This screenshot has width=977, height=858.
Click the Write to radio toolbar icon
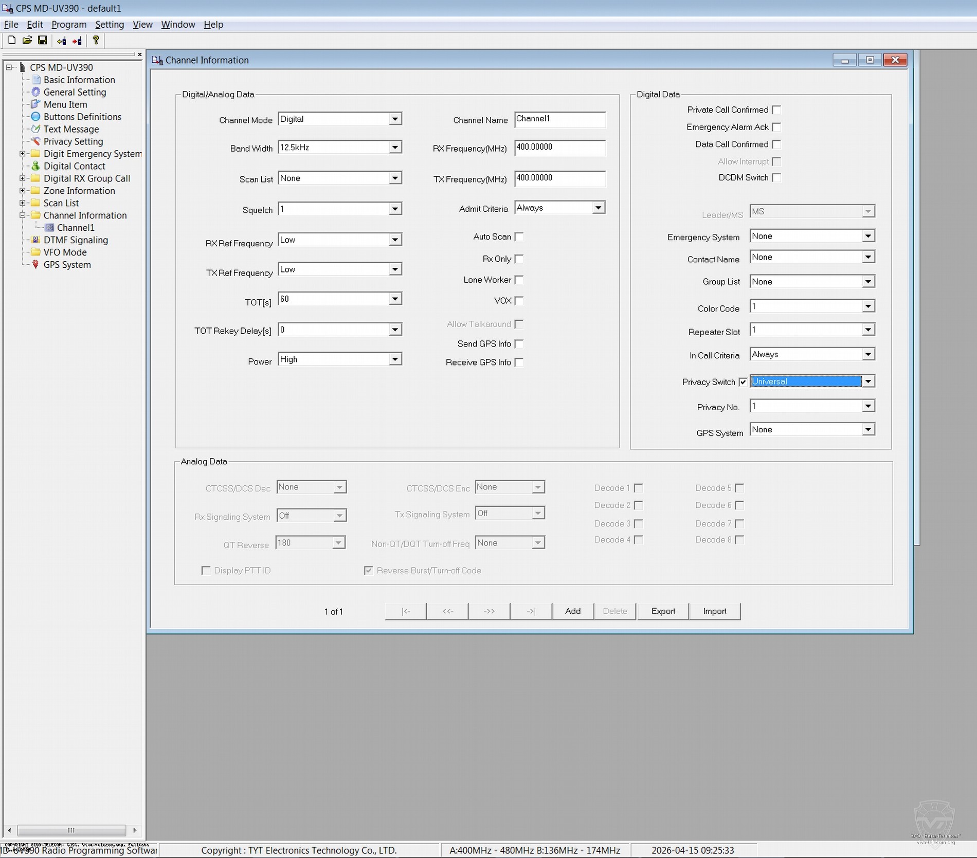(77, 41)
